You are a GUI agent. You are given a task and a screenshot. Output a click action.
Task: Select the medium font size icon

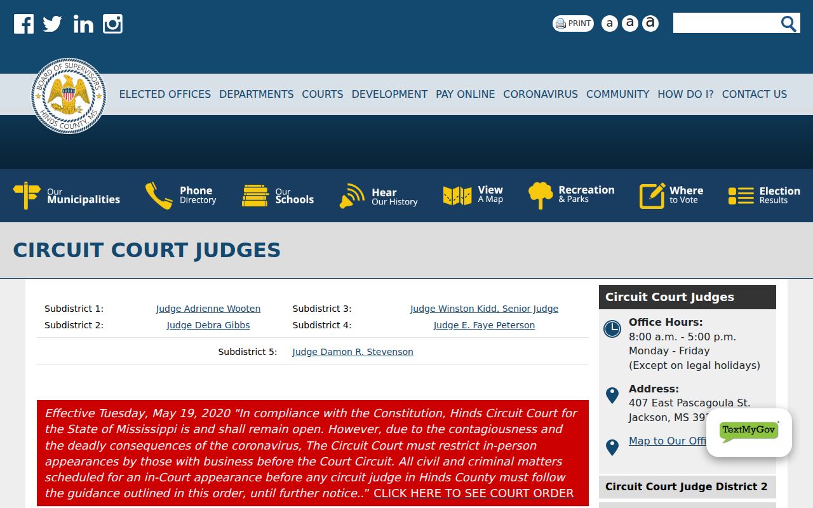(x=629, y=23)
